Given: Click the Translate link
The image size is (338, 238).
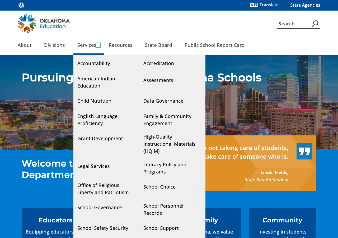Looking at the screenshot, I should (269, 5).
